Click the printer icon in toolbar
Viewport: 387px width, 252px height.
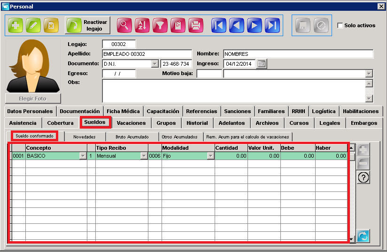point(196,25)
